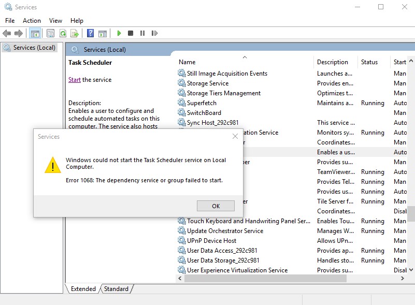Screen dimensions: 415x305
Task: Select gear icon of Storage Tiers Management
Action: coord(181,93)
